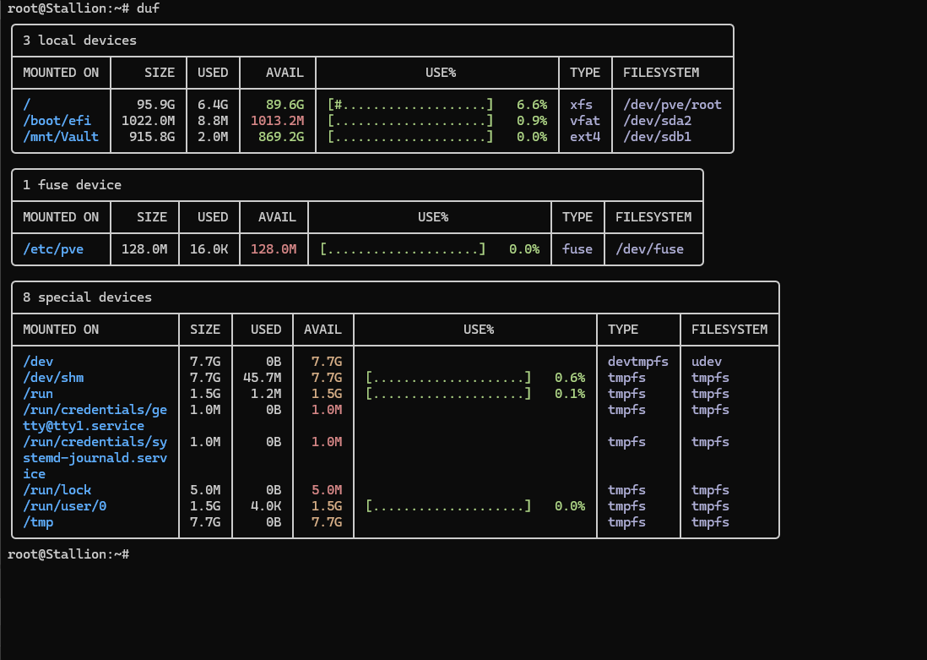Image resolution: width=927 pixels, height=660 pixels.
Task: Select the /run/credentials/getty@tty1.service mount
Action: pyautogui.click(x=95, y=418)
